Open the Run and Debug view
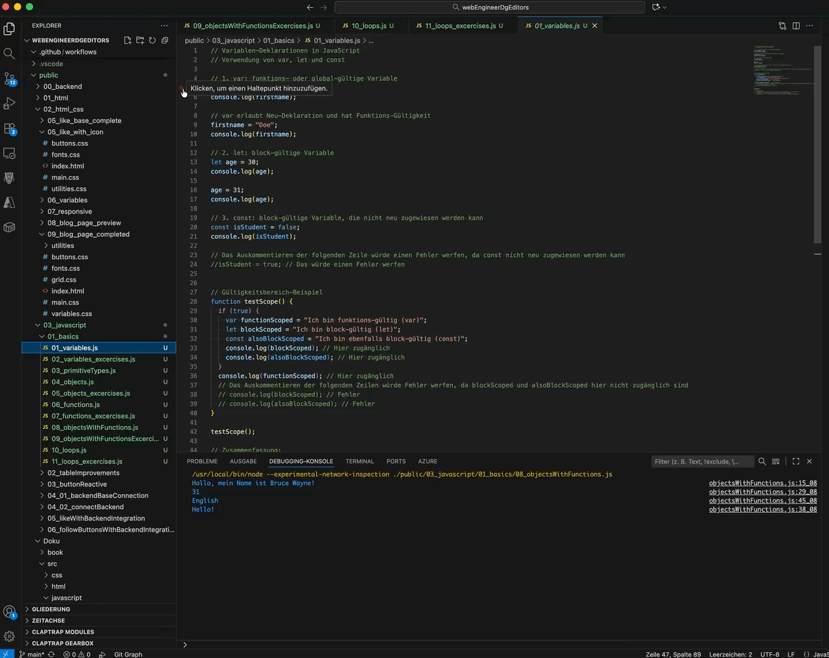 (x=9, y=103)
